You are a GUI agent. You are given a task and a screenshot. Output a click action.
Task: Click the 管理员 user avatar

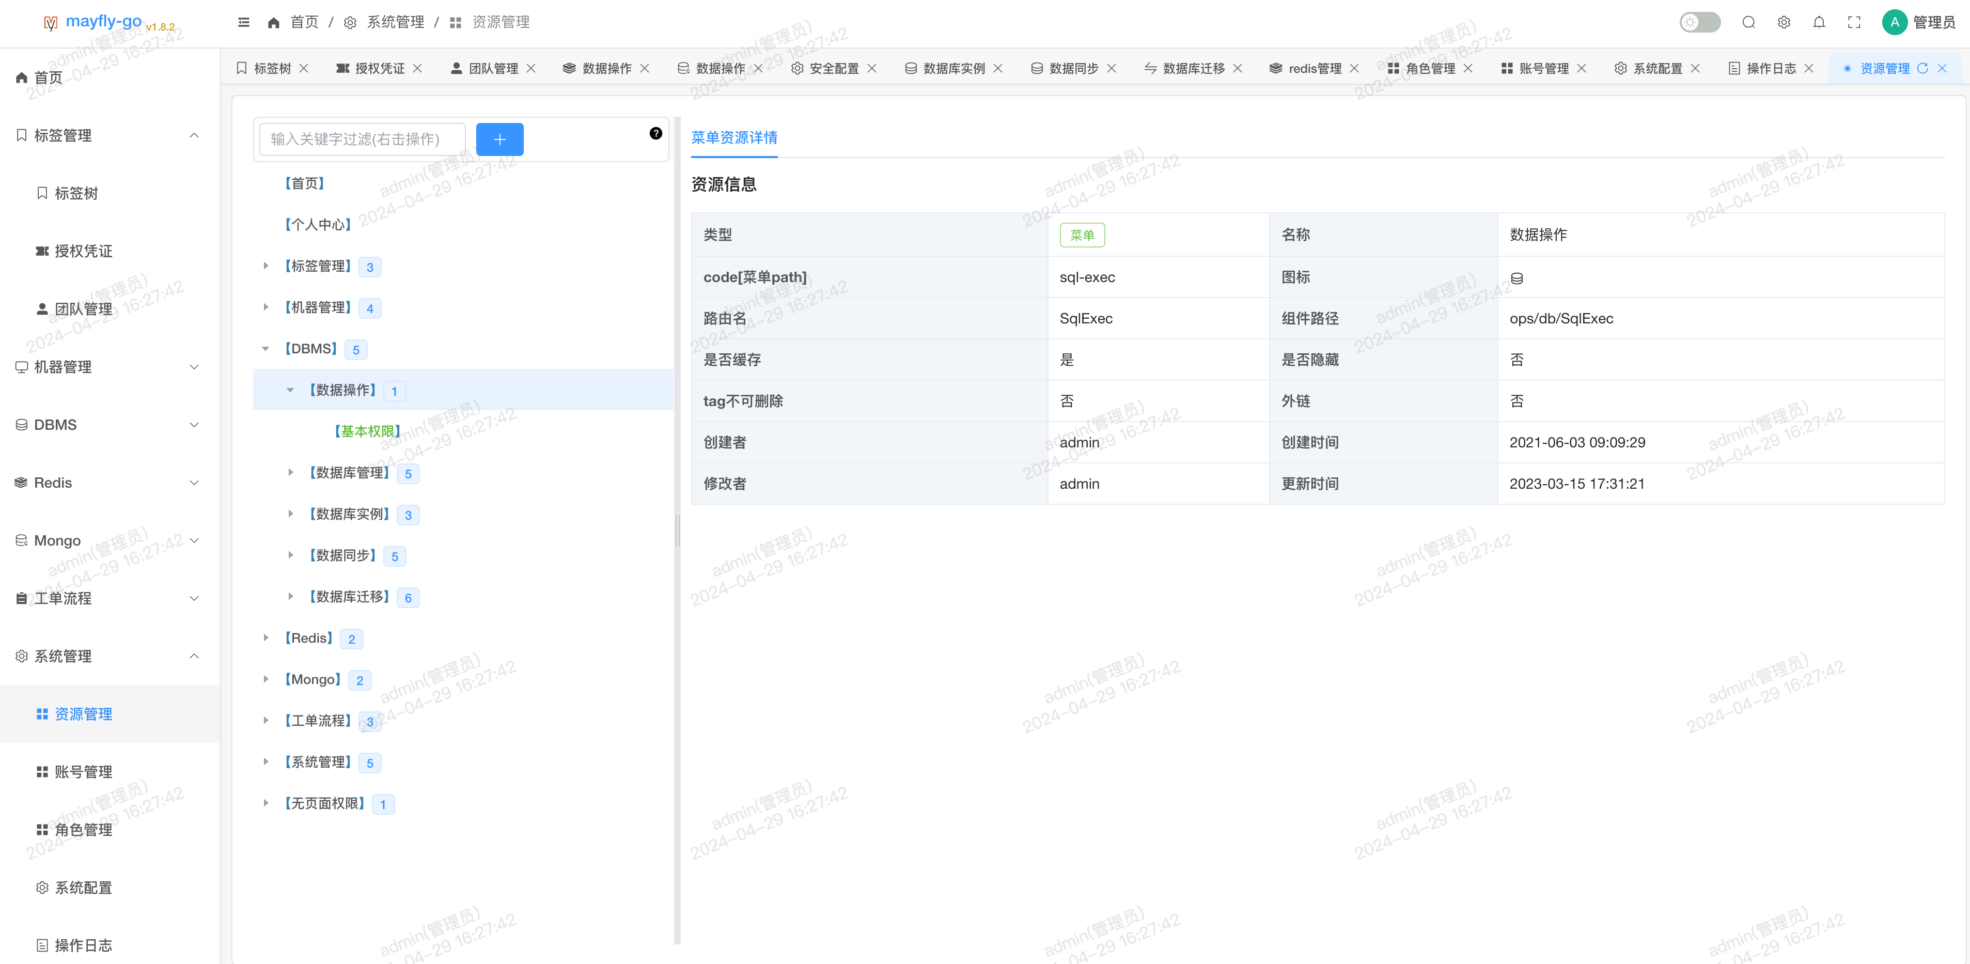(x=1894, y=22)
